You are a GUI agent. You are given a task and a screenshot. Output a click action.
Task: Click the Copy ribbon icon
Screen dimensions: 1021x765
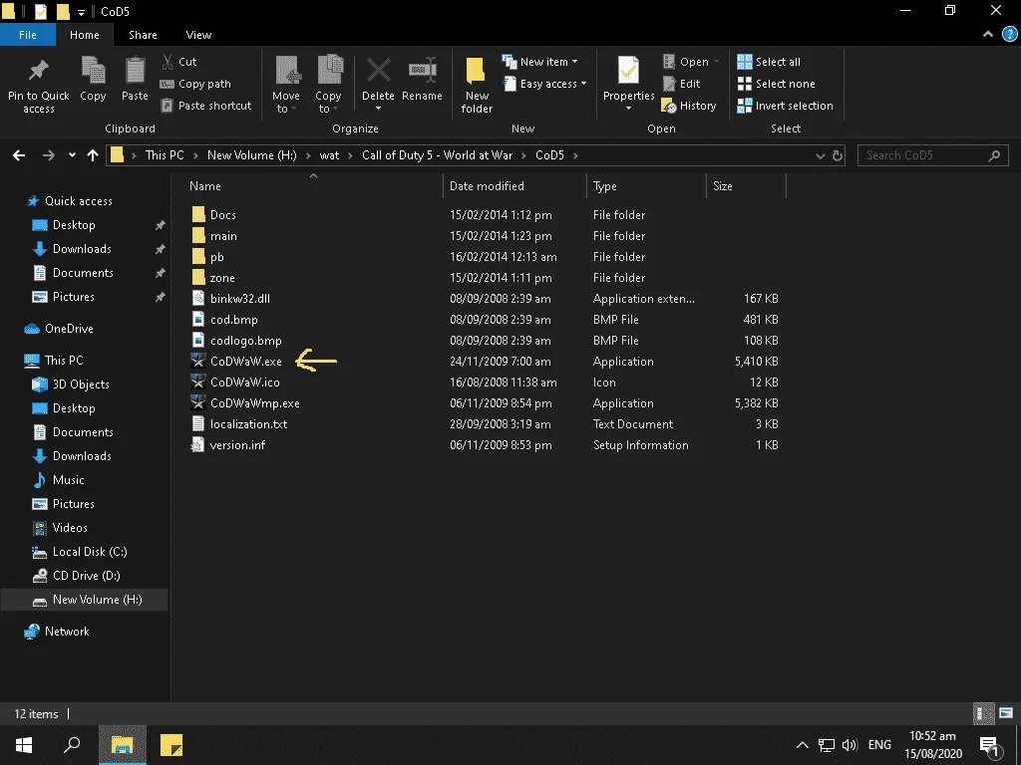(x=93, y=71)
